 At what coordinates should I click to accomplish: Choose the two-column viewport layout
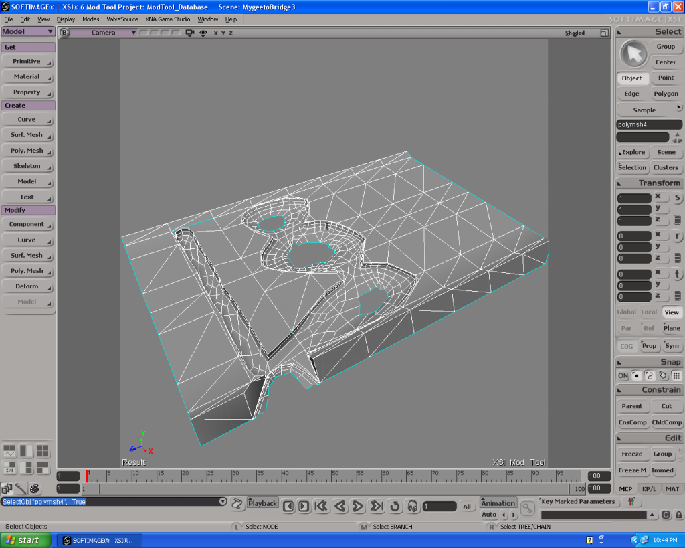tap(26, 450)
